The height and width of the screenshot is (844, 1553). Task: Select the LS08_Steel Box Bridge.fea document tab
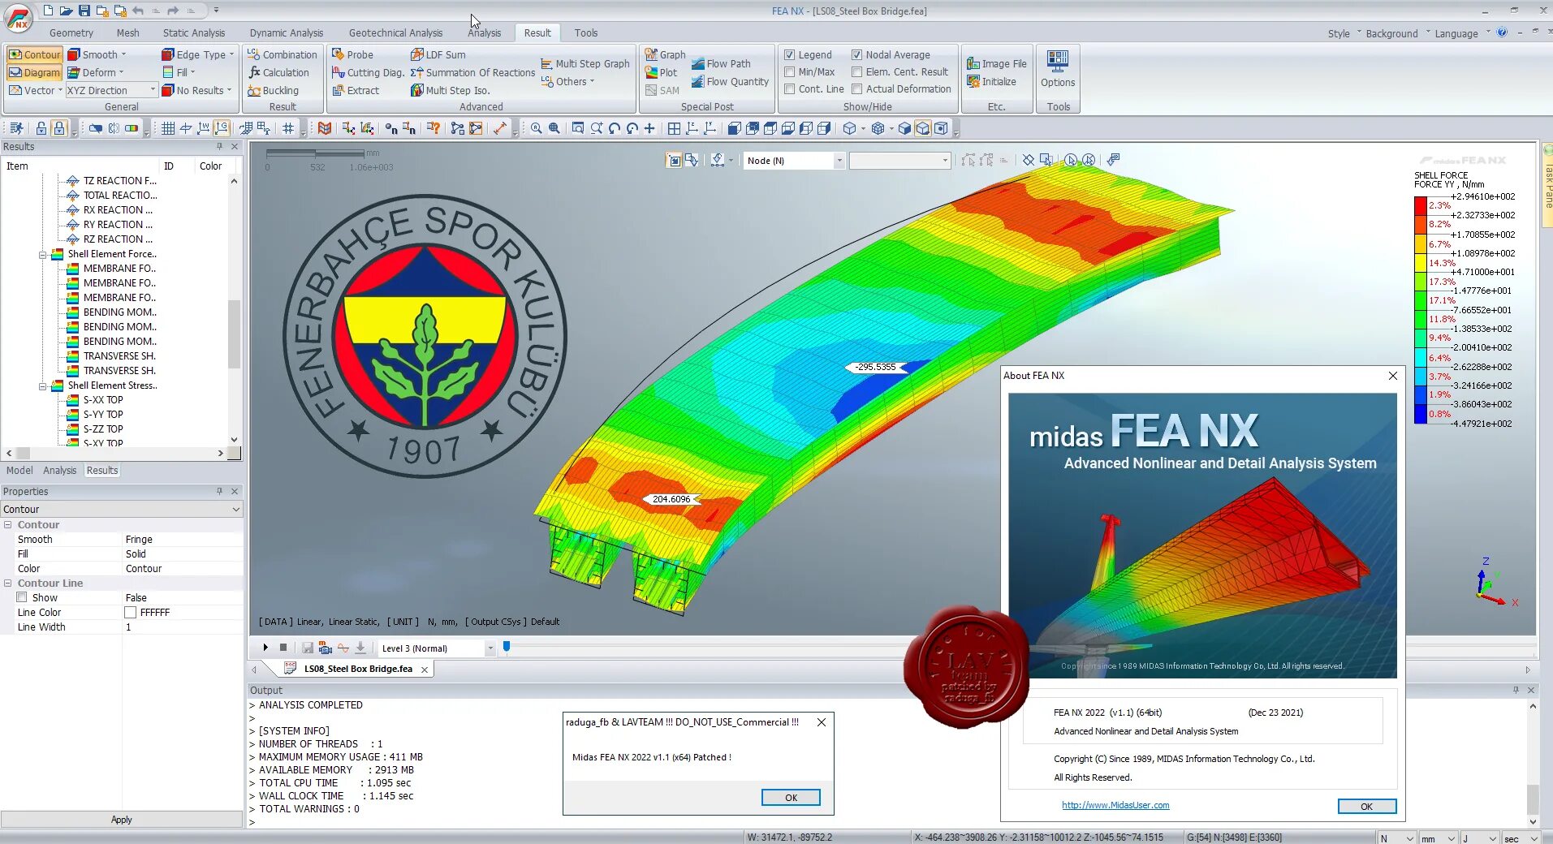357,669
